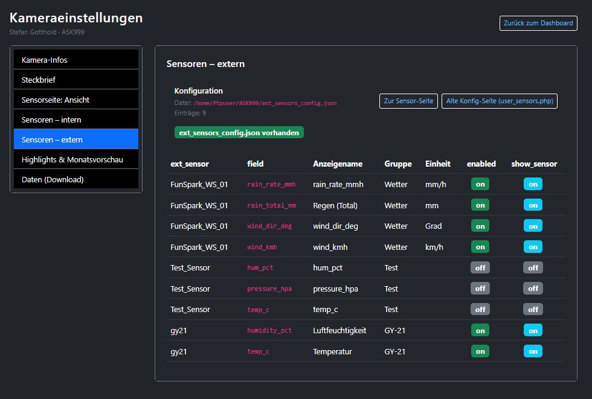Turn on the temp_c toggle for Test_Sensor
The width and height of the screenshot is (592, 399).
pyautogui.click(x=480, y=309)
